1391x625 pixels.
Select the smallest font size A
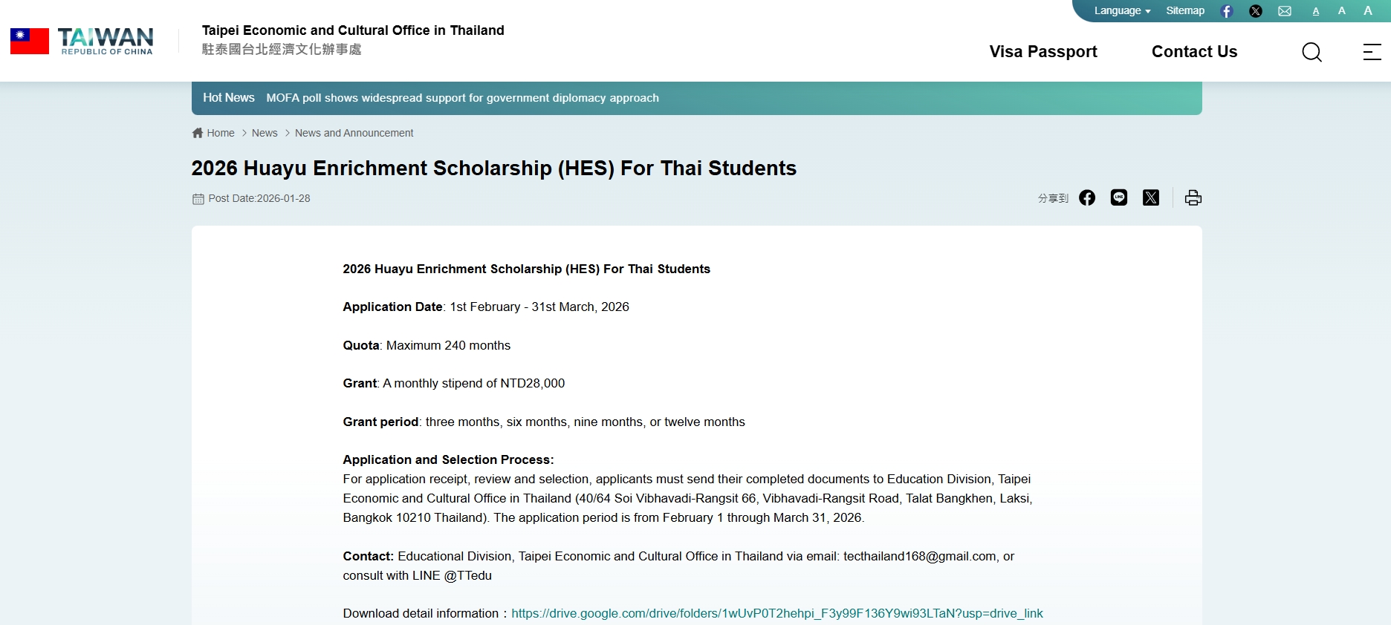[1315, 10]
